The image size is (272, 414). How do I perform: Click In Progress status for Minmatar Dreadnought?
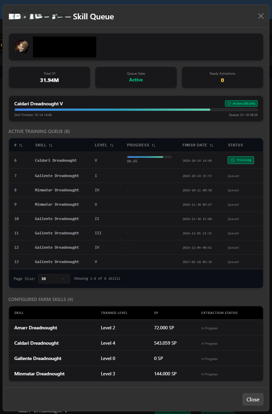tap(209, 374)
